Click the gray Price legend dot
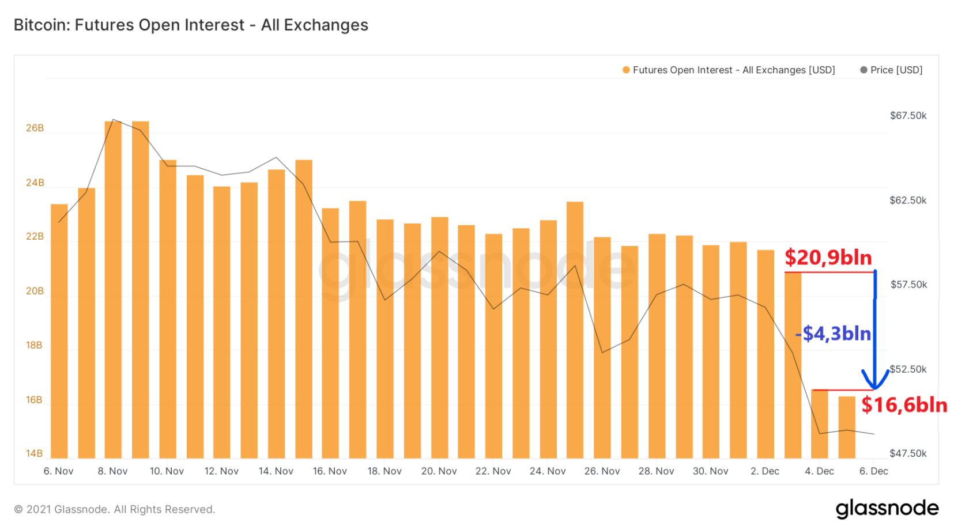Screen dimensions: 954x530 [x=863, y=70]
